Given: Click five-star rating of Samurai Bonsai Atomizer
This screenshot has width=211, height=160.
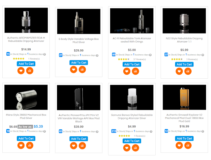Looking at the screenshot, I should click(124, 136).
